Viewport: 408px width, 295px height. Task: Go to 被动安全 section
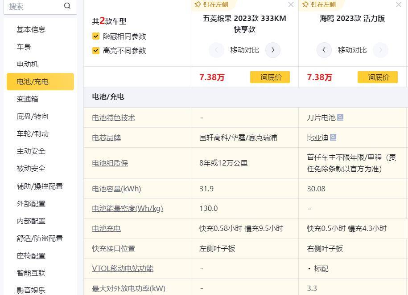tap(31, 169)
